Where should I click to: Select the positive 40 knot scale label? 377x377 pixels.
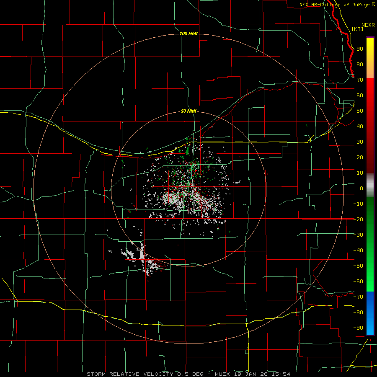(x=360, y=127)
